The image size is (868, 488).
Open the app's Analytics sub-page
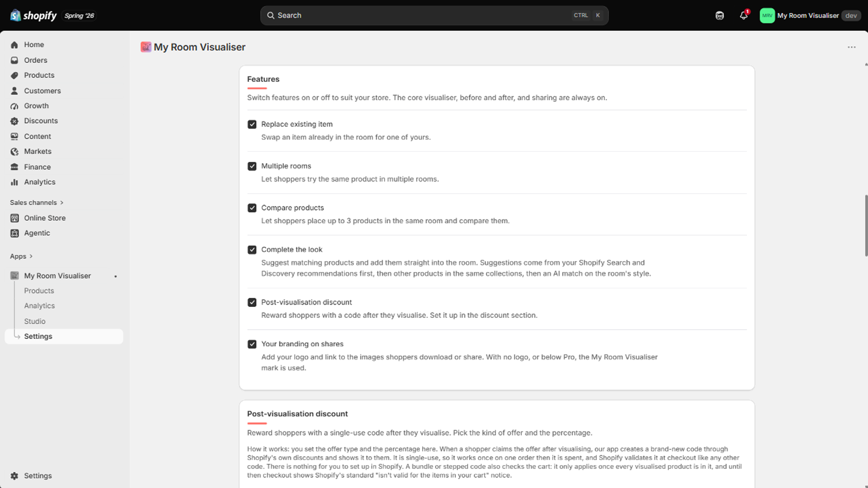pos(39,306)
